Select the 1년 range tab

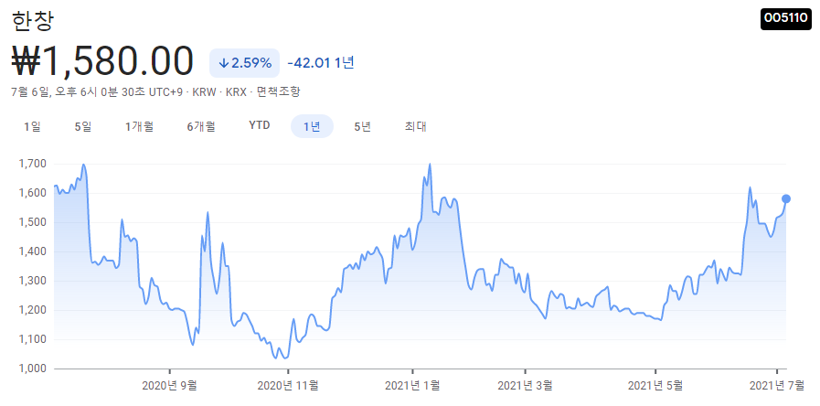[x=312, y=126]
